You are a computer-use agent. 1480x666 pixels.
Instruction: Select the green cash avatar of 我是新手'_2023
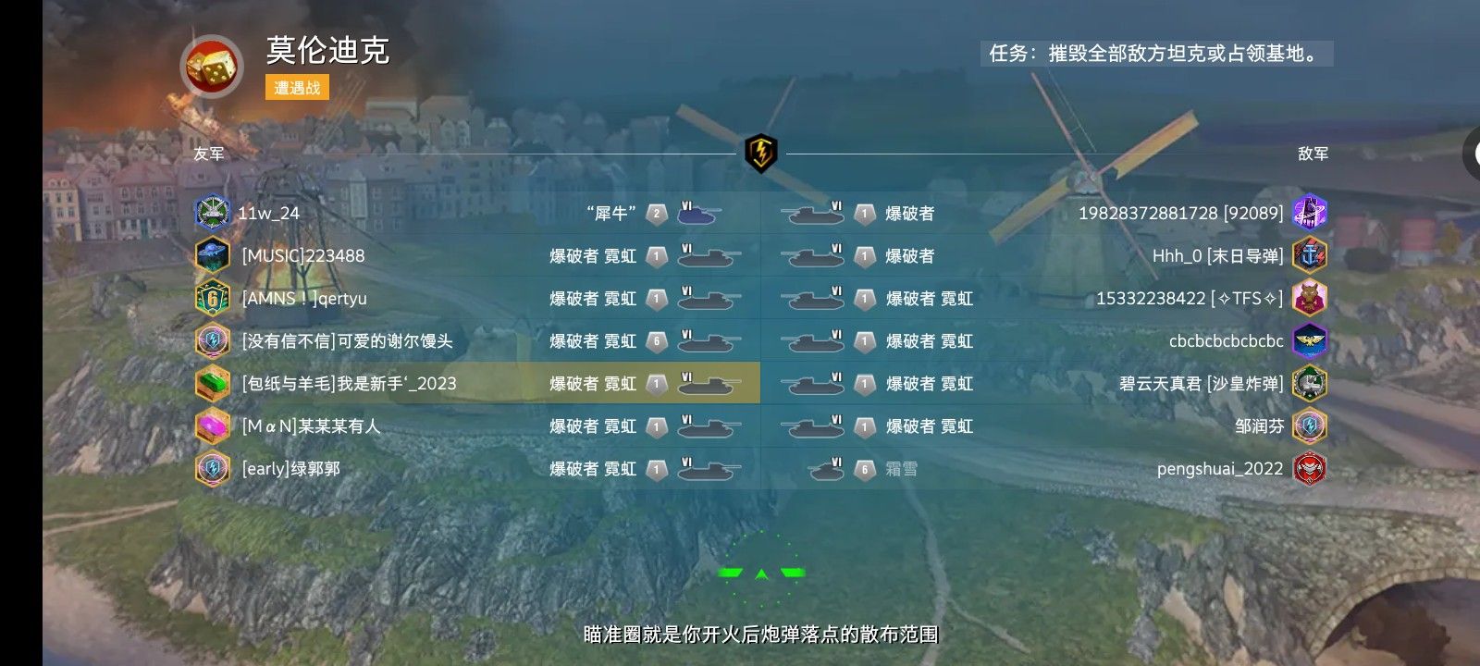(x=213, y=383)
